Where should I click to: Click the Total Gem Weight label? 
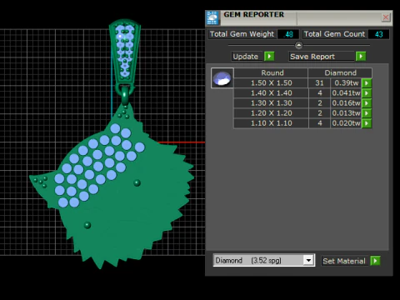pos(242,34)
